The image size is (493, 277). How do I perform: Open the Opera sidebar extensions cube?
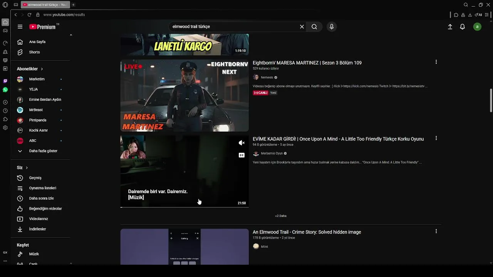click(x=5, y=119)
